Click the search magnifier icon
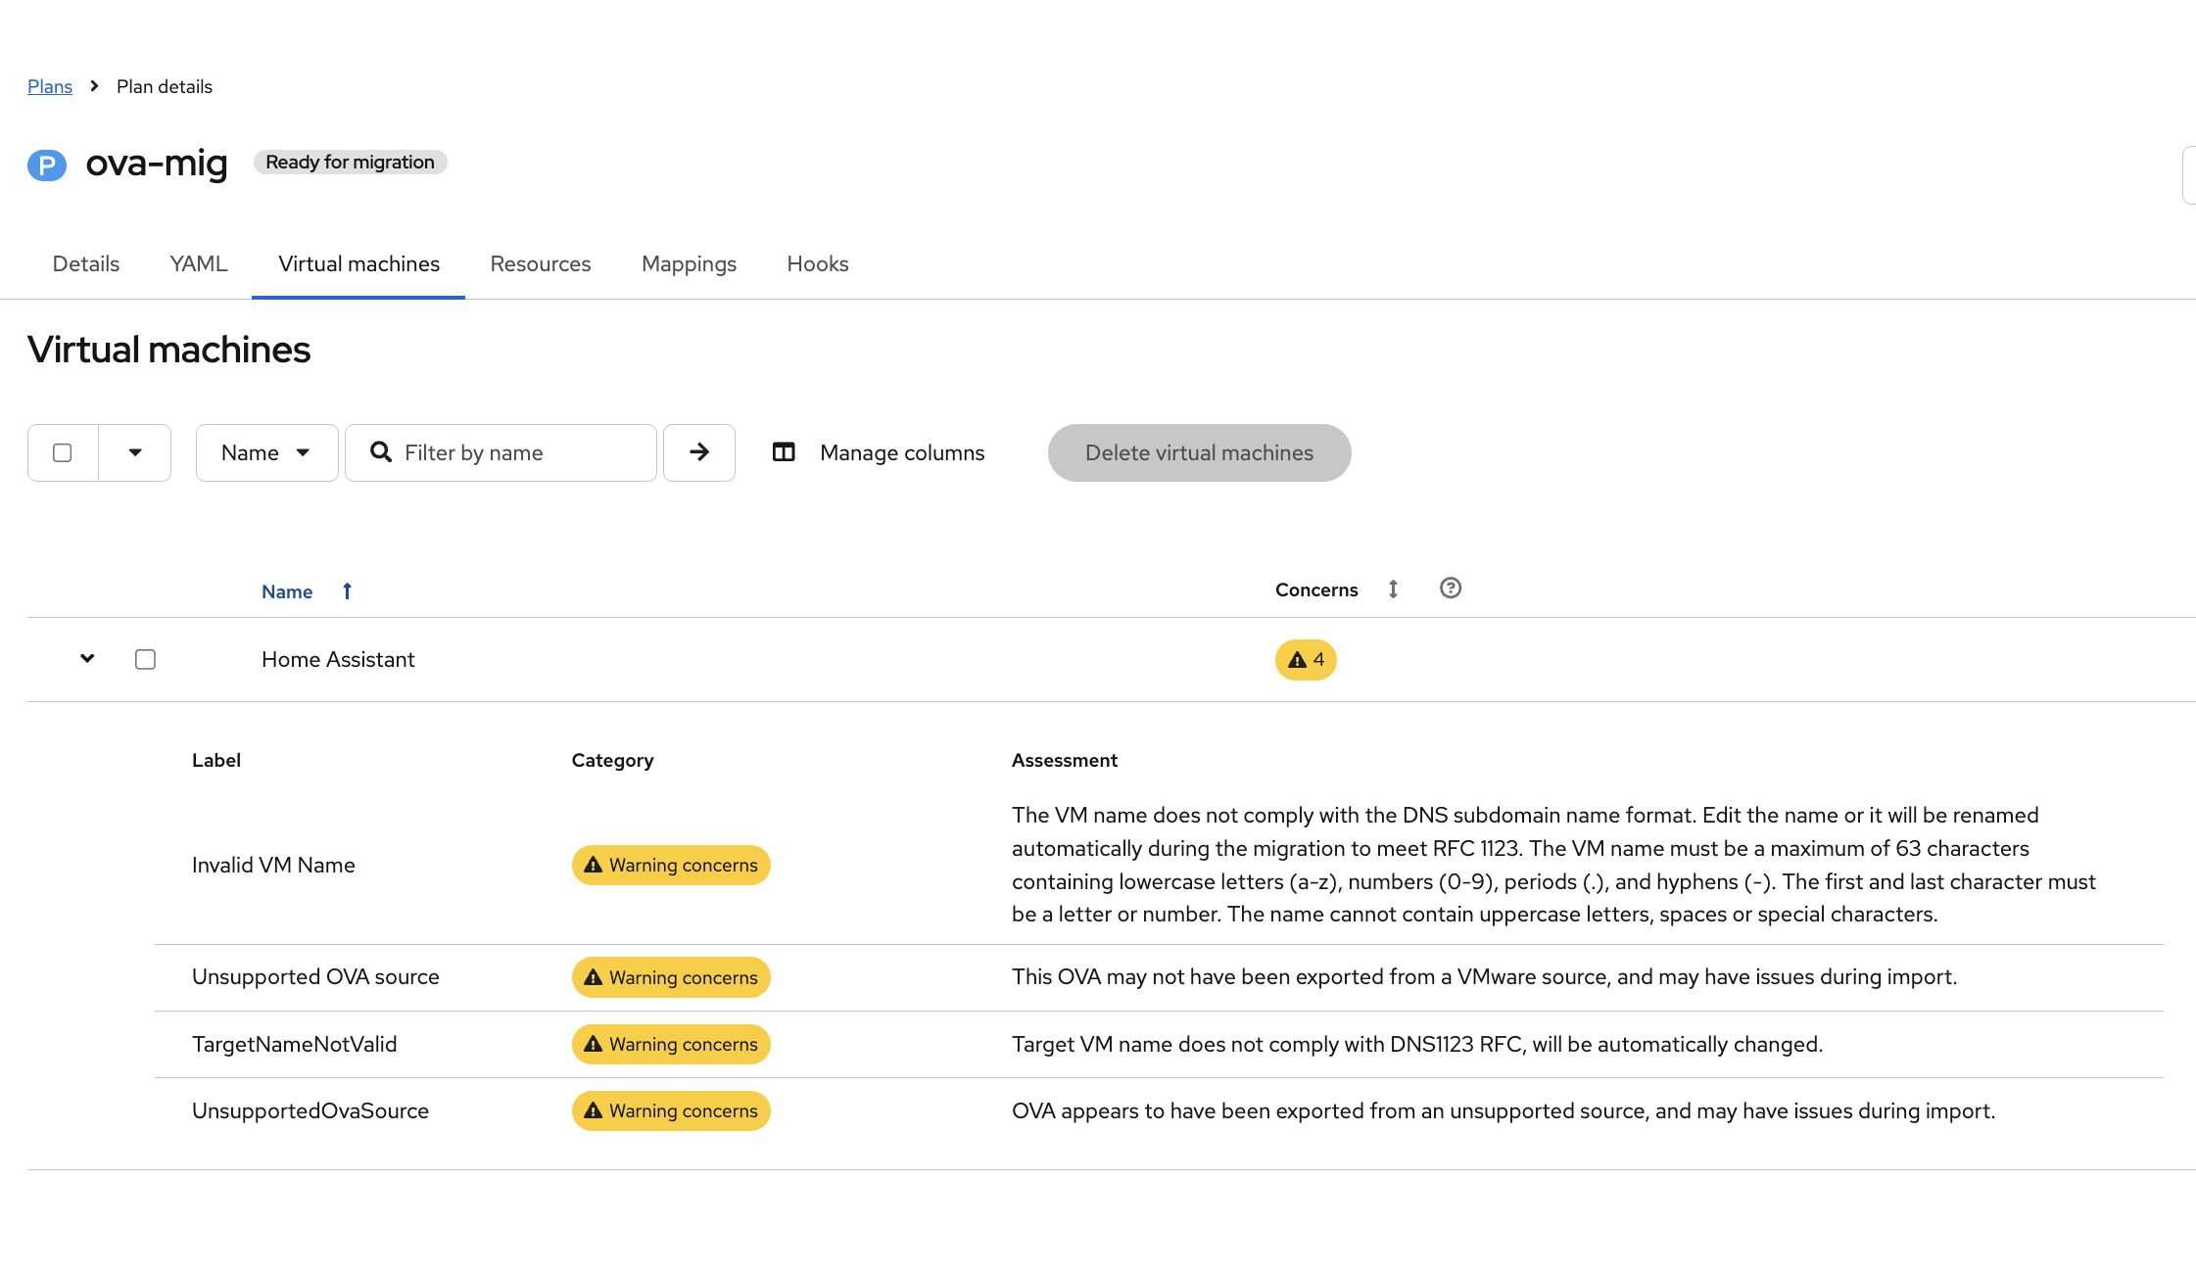This screenshot has height=1273, width=2196. 381,452
